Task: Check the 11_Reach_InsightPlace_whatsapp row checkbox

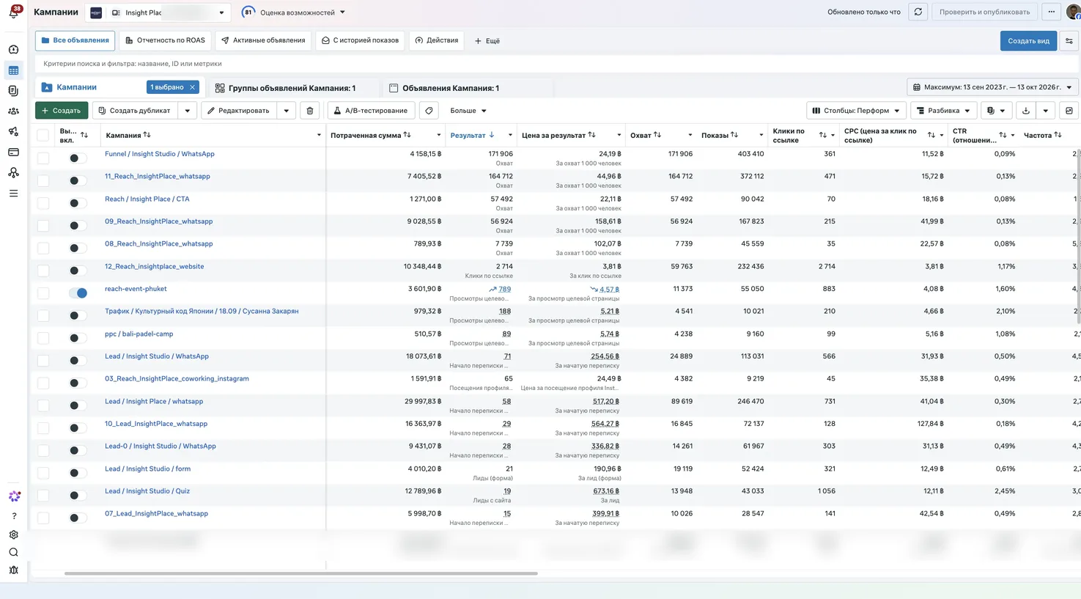Action: pyautogui.click(x=43, y=180)
